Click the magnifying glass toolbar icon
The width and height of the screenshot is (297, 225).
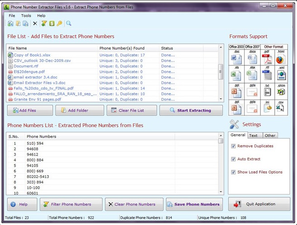coord(69,23)
